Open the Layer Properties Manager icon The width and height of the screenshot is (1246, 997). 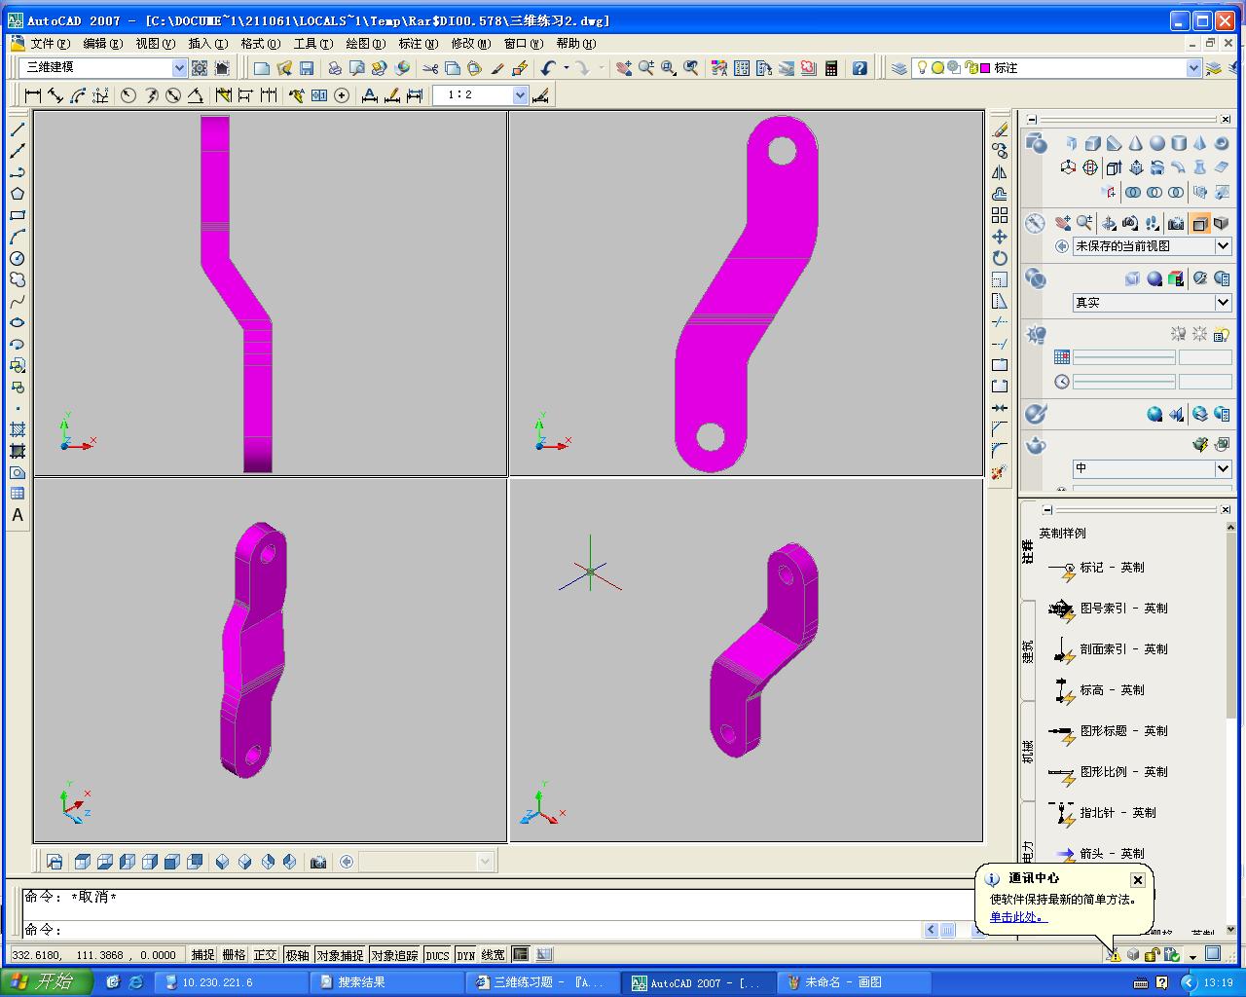click(899, 68)
